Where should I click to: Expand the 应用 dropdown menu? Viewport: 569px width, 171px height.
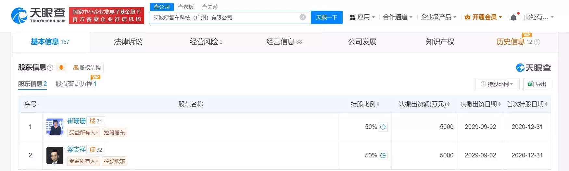click(362, 17)
